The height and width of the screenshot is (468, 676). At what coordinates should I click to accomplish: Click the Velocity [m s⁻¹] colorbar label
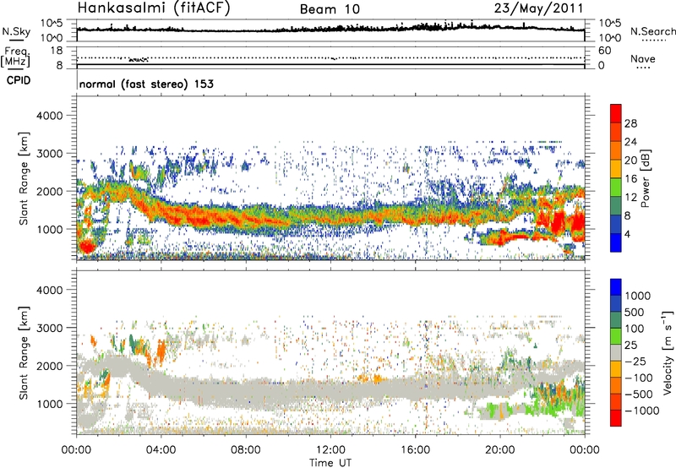pyautogui.click(x=668, y=352)
